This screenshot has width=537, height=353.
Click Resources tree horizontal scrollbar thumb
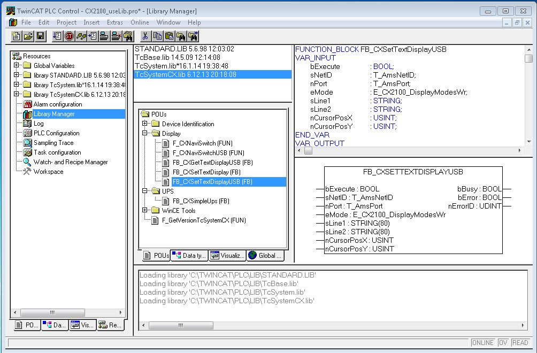pos(52,312)
